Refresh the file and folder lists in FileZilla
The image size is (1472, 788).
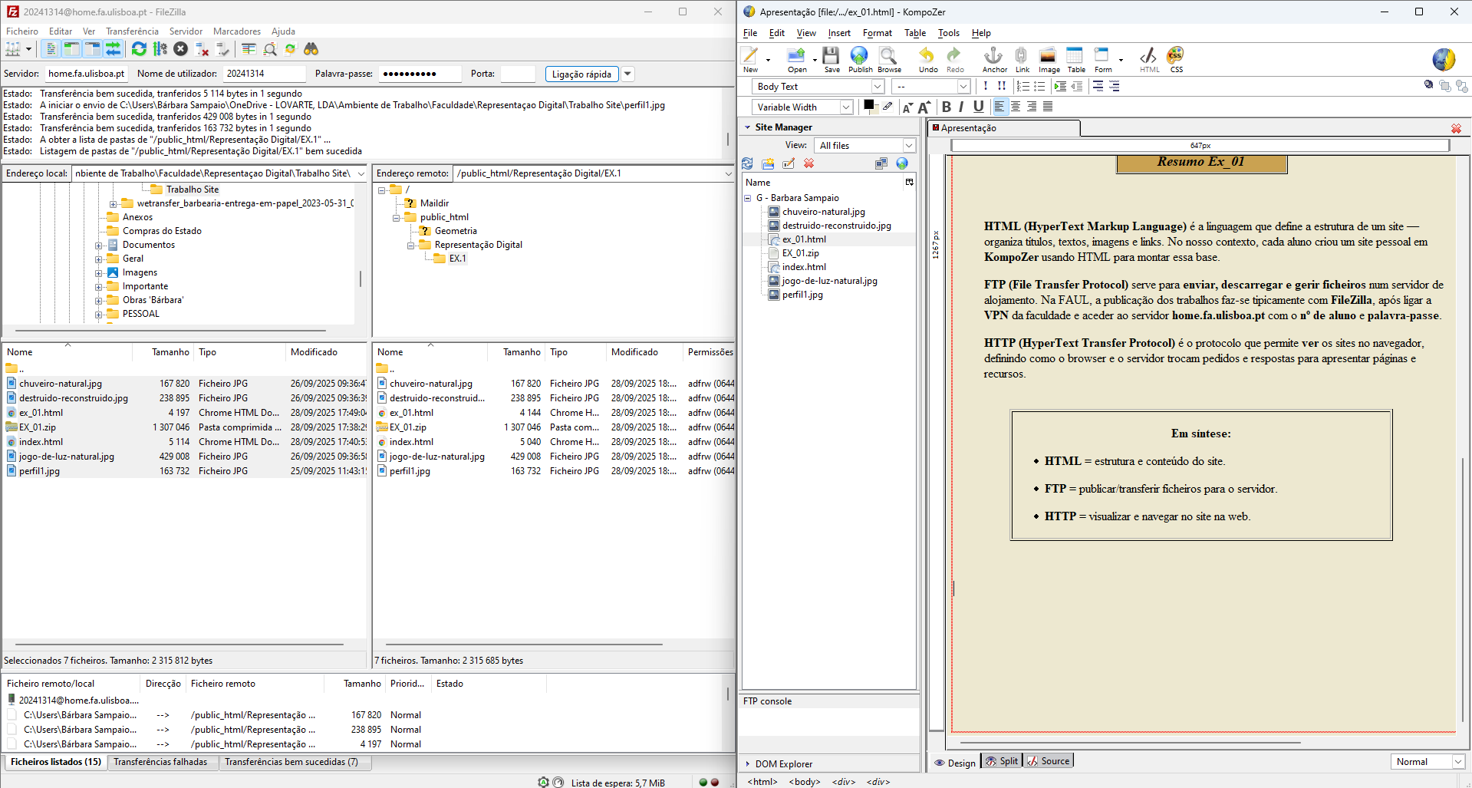(138, 48)
